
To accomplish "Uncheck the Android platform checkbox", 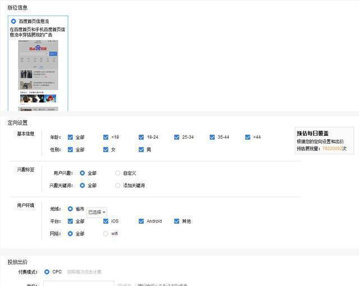I will click(141, 221).
